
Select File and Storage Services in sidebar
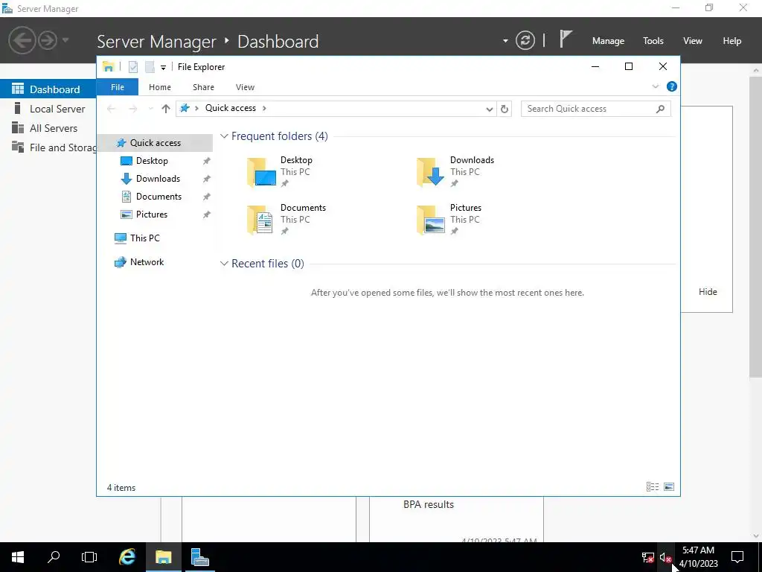(x=48, y=147)
